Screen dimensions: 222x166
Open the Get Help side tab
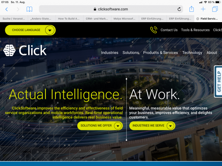[218, 82]
